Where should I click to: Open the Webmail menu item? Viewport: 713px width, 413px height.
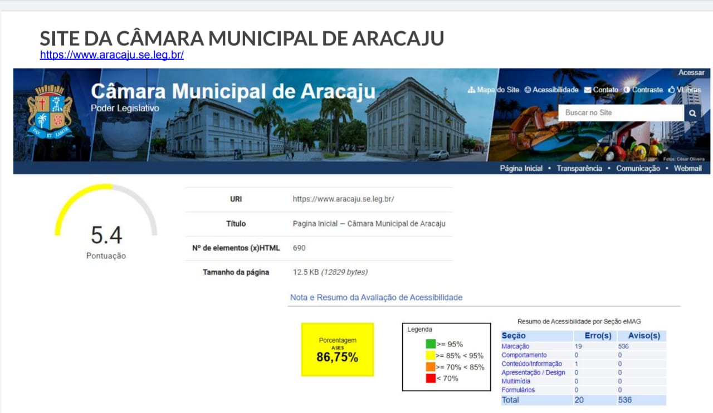coord(688,168)
